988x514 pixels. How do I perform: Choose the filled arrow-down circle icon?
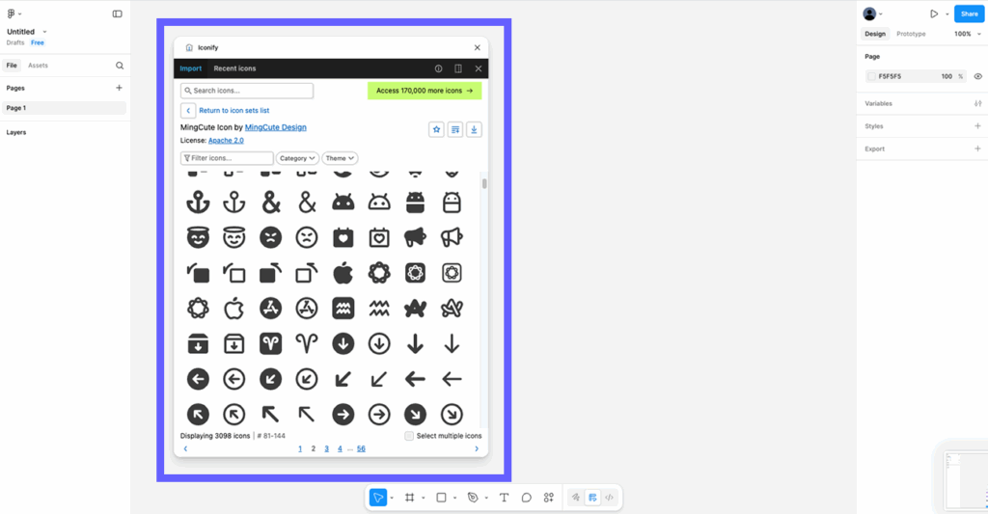(x=343, y=344)
